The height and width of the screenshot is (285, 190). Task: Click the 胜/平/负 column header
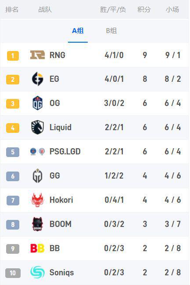tap(113, 9)
